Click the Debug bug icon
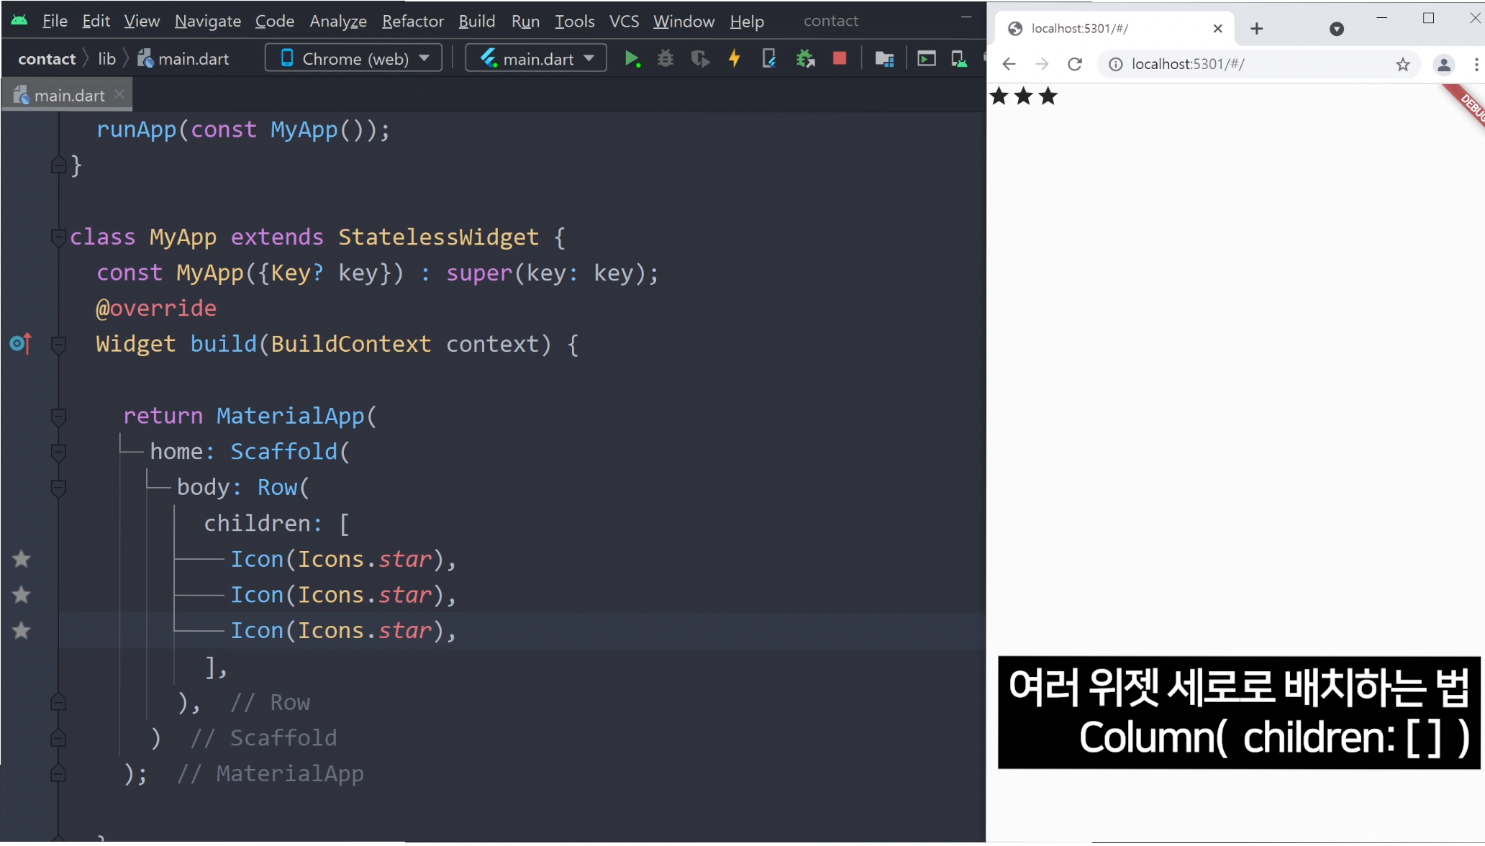The height and width of the screenshot is (846, 1485). click(x=666, y=59)
